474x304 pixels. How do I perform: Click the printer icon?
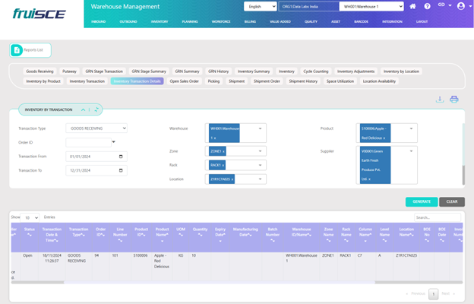(453, 100)
